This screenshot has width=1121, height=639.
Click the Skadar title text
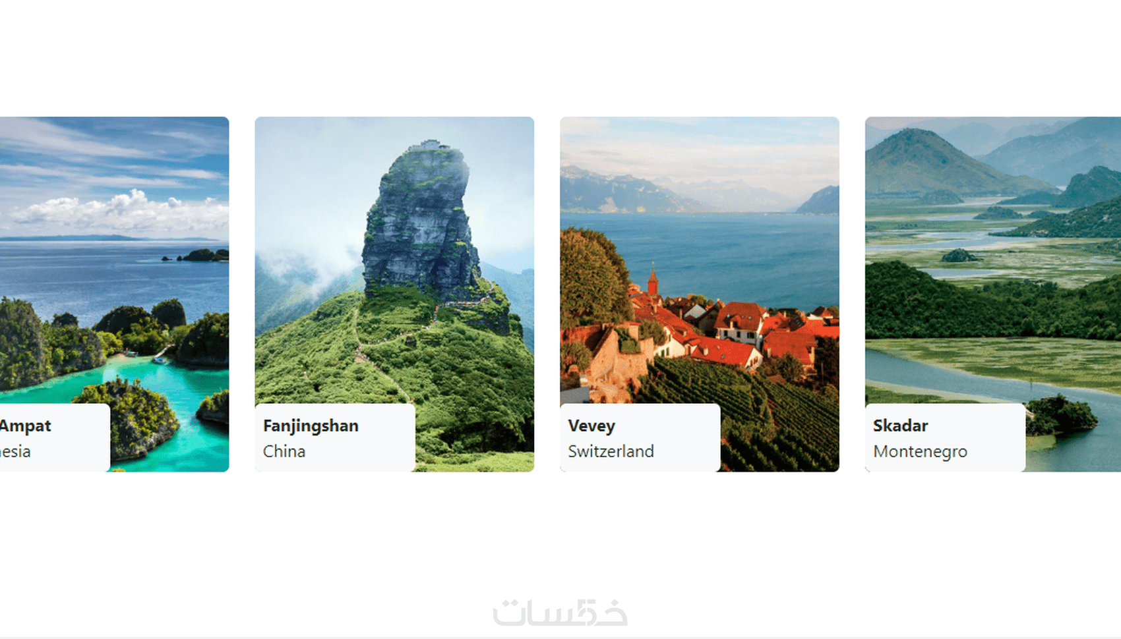coord(900,426)
